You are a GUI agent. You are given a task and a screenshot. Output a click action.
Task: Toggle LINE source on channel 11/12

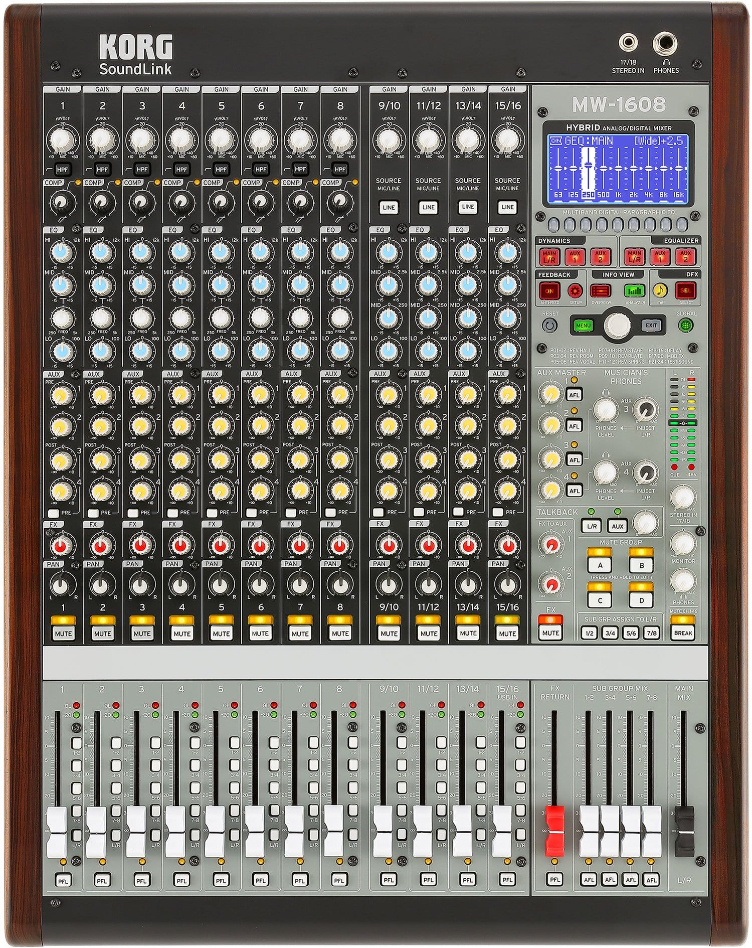click(428, 207)
